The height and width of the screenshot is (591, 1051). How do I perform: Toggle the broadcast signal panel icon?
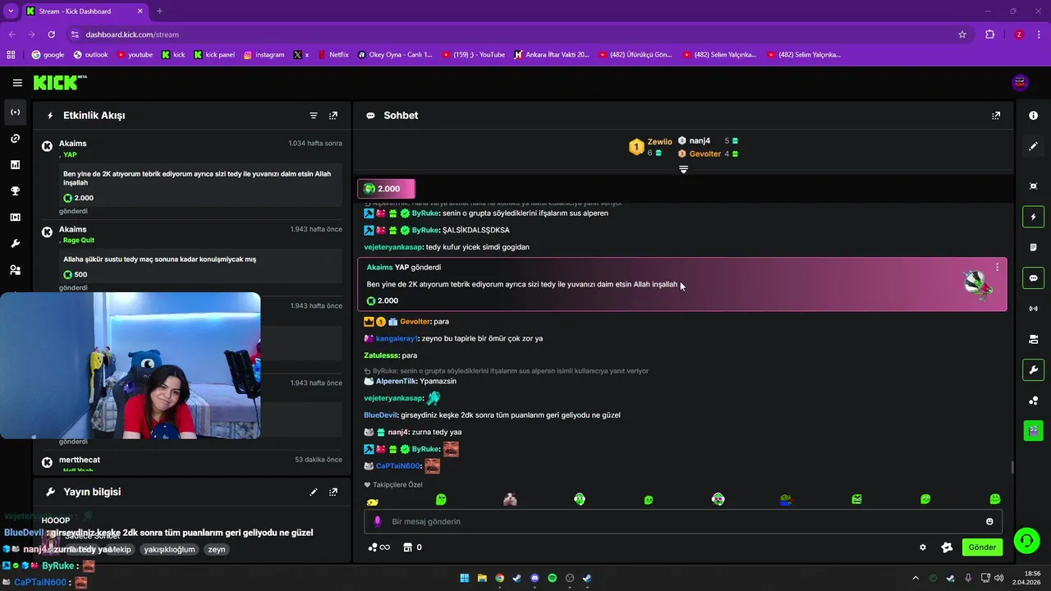pos(1034,309)
